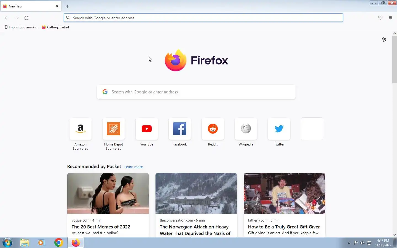397x248 pixels.
Task: Click 'theconversation.com · 6 min' source text
Action: (x=182, y=220)
